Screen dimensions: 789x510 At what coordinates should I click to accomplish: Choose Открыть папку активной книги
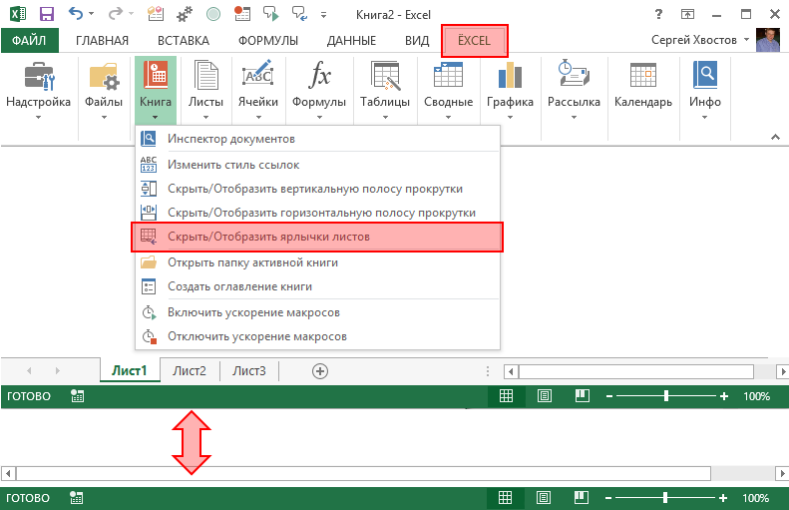coord(317,262)
